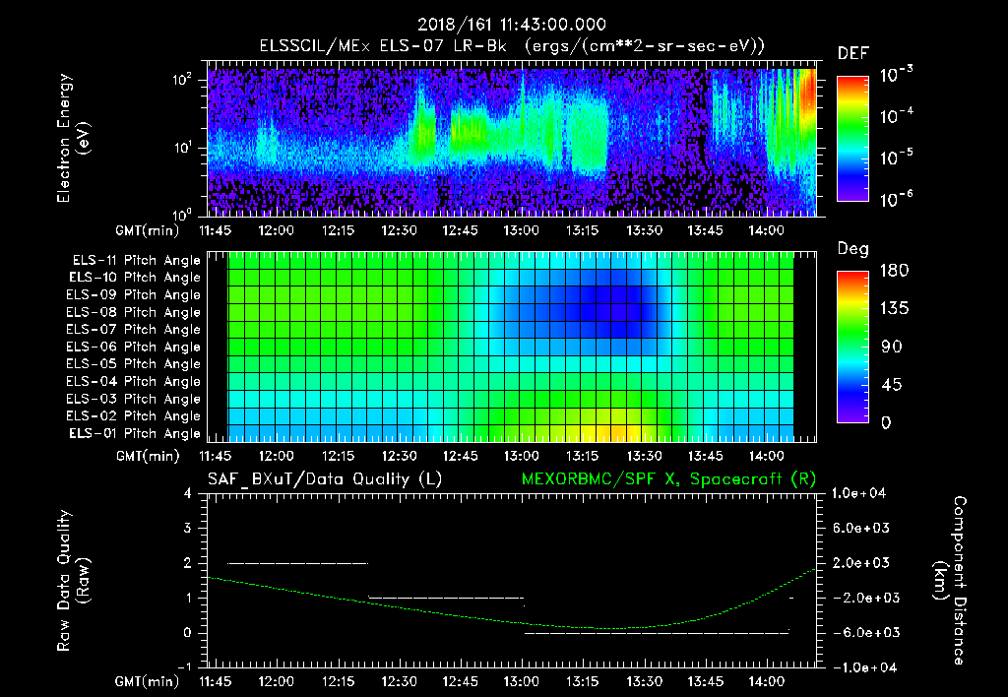Click the Electron Energy (eV) axis label
Image resolution: width=1008 pixels, height=697 pixels.
(73, 138)
